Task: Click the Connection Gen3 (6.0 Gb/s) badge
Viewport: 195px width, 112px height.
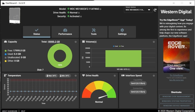Action: coord(138,92)
